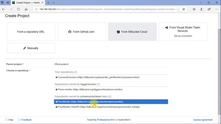Viewport: 221px width, 124px height.
Task: Show the tab preview dropdown chevron
Action: tap(54, 3)
